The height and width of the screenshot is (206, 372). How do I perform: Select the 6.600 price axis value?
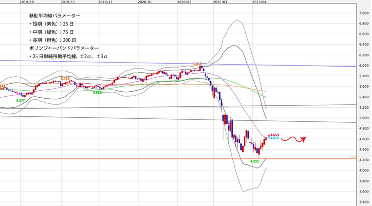point(364,34)
